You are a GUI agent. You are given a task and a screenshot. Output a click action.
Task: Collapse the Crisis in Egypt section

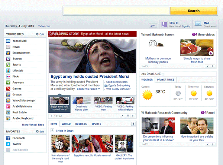pyautogui.click(x=52, y=130)
